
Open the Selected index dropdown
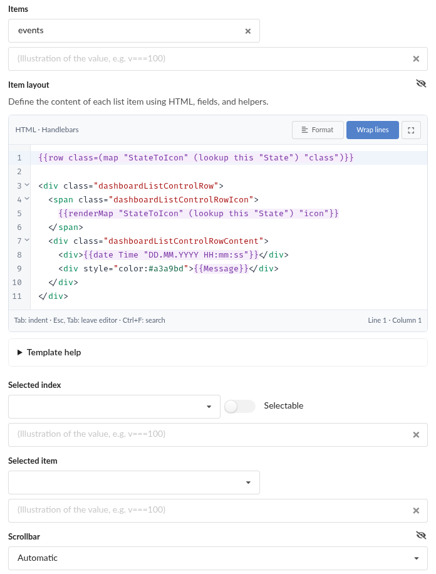point(114,407)
